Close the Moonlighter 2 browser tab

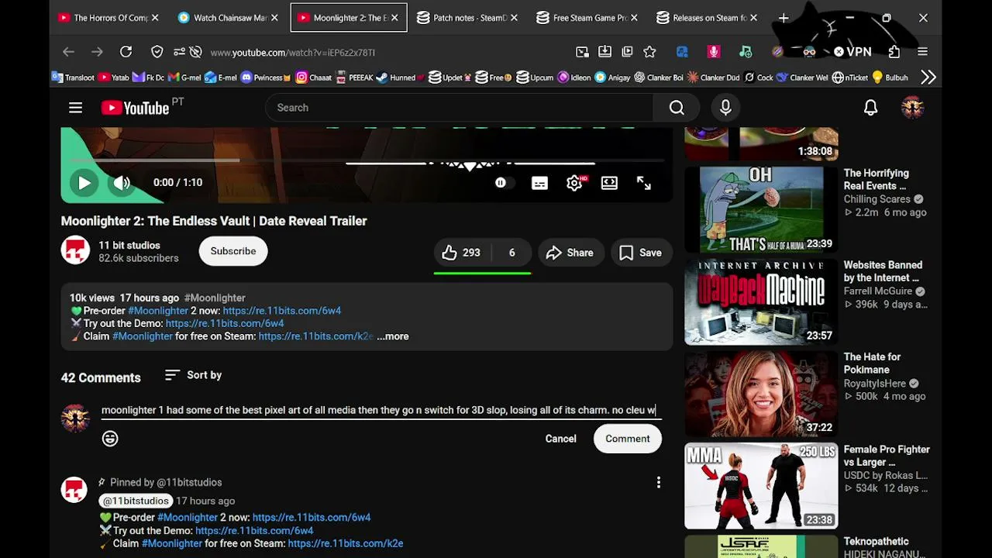point(394,18)
